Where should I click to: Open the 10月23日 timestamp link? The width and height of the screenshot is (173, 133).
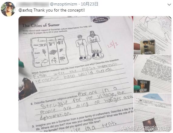coord(89,4)
